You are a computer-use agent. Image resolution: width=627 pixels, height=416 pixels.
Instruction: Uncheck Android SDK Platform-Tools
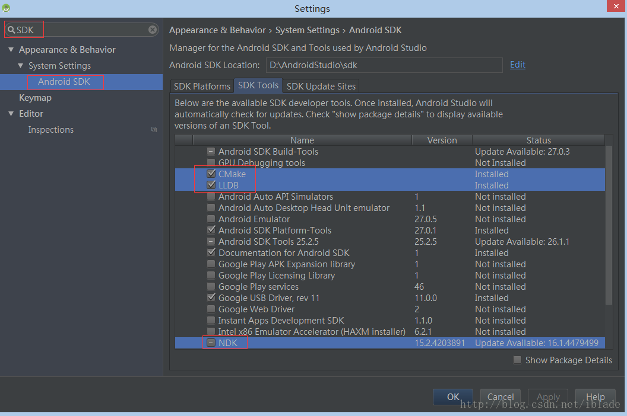click(x=211, y=230)
